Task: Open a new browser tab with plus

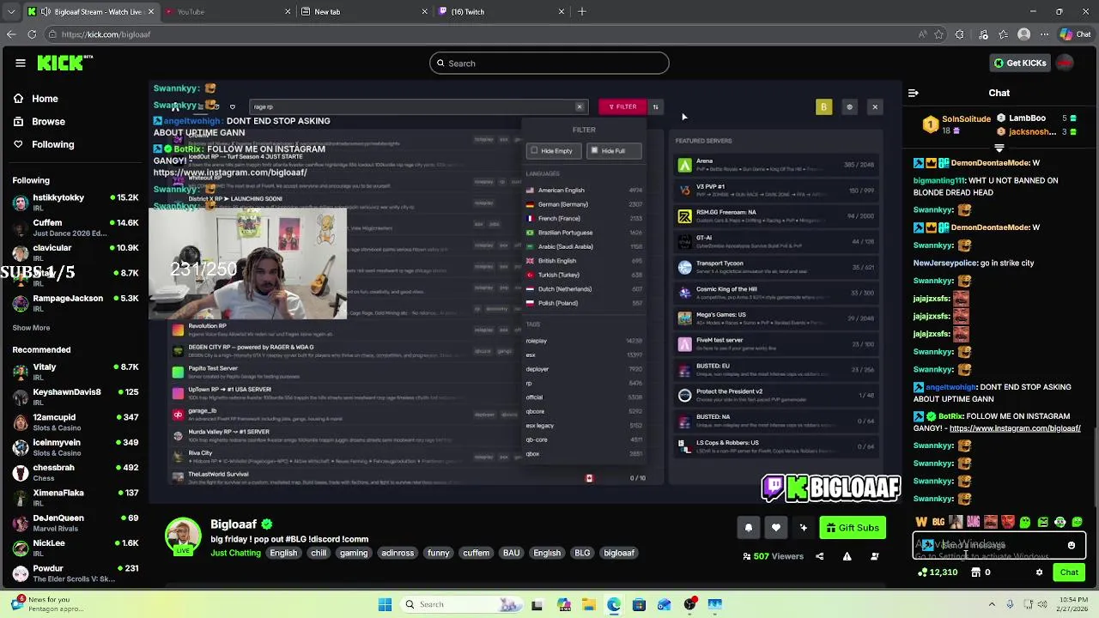Action: (582, 12)
